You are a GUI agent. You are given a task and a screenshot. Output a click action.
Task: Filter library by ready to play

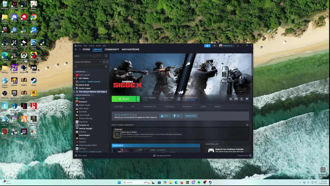[107, 62]
